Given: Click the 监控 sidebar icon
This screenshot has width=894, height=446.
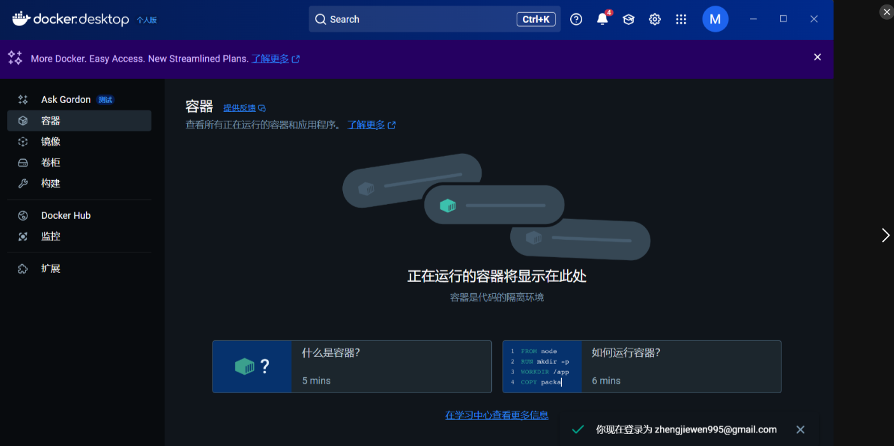Looking at the screenshot, I should pos(23,237).
